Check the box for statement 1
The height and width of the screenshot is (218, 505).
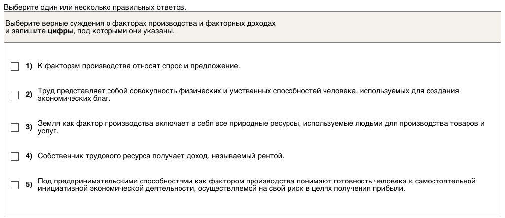(15, 66)
